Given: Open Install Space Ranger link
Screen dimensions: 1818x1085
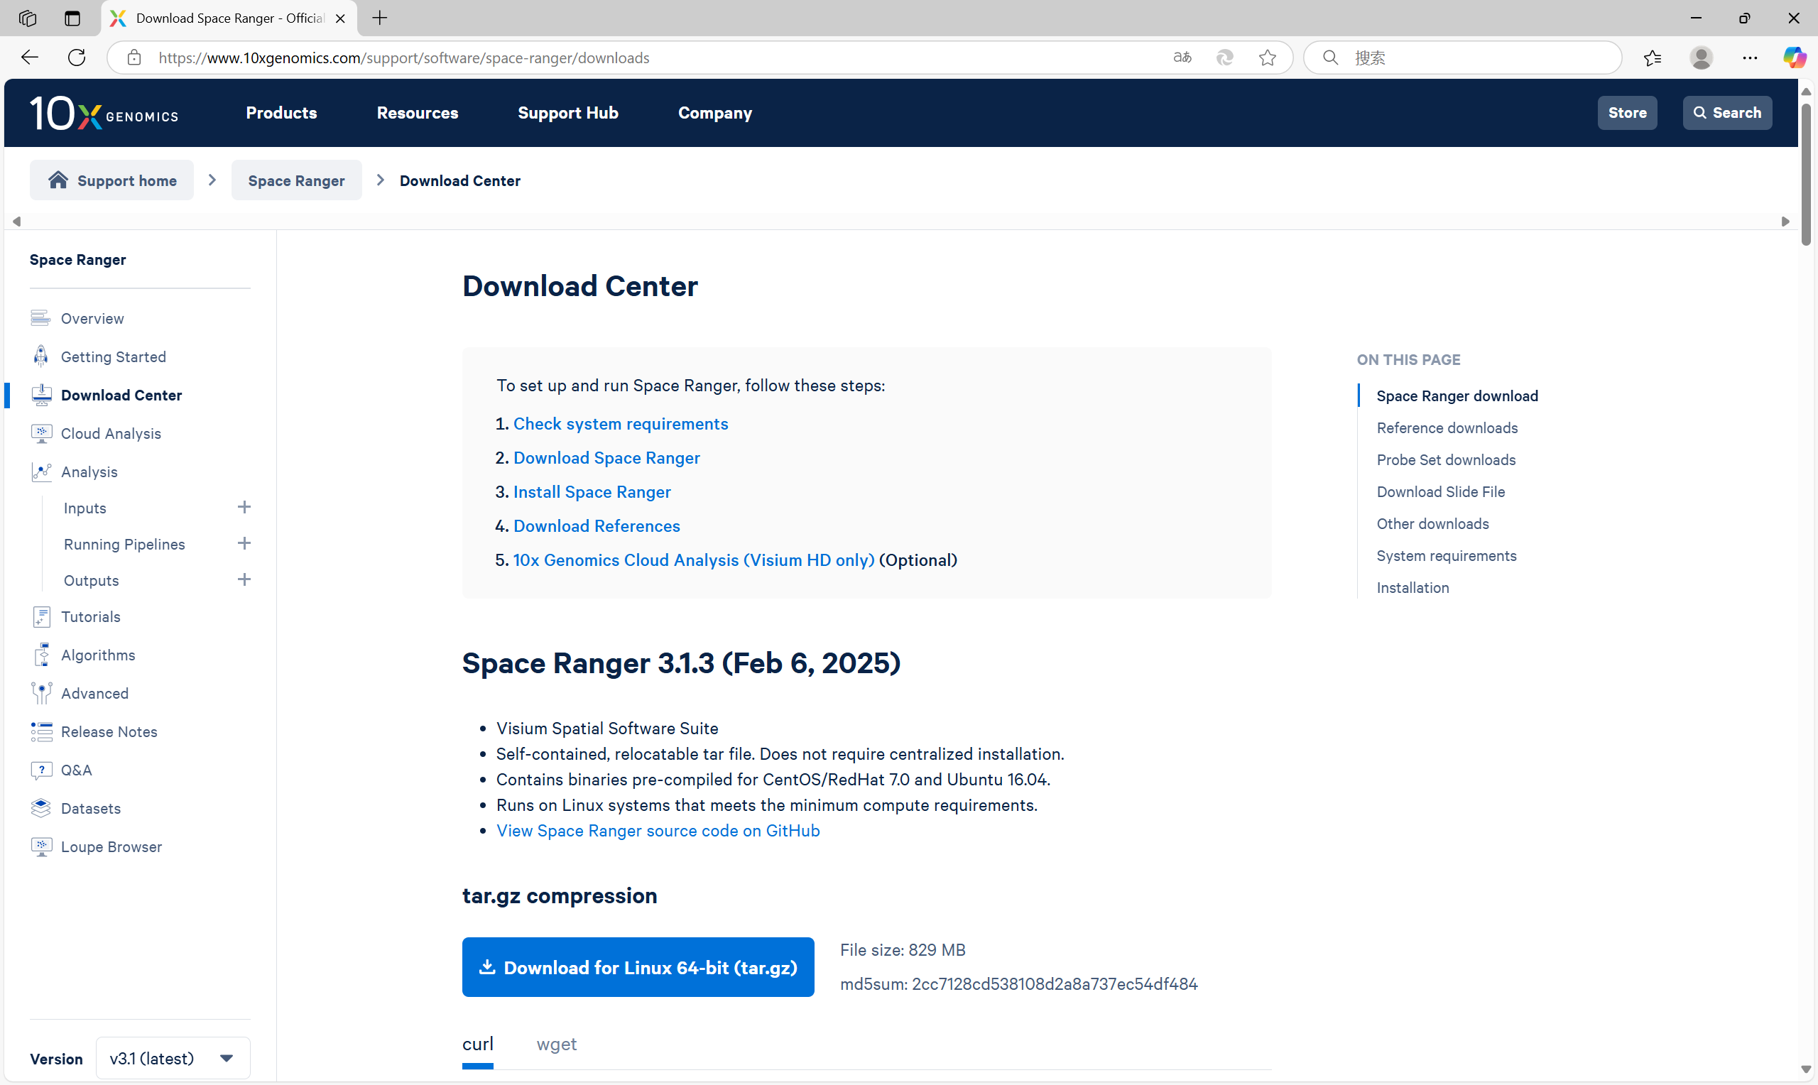Looking at the screenshot, I should pos(592,492).
